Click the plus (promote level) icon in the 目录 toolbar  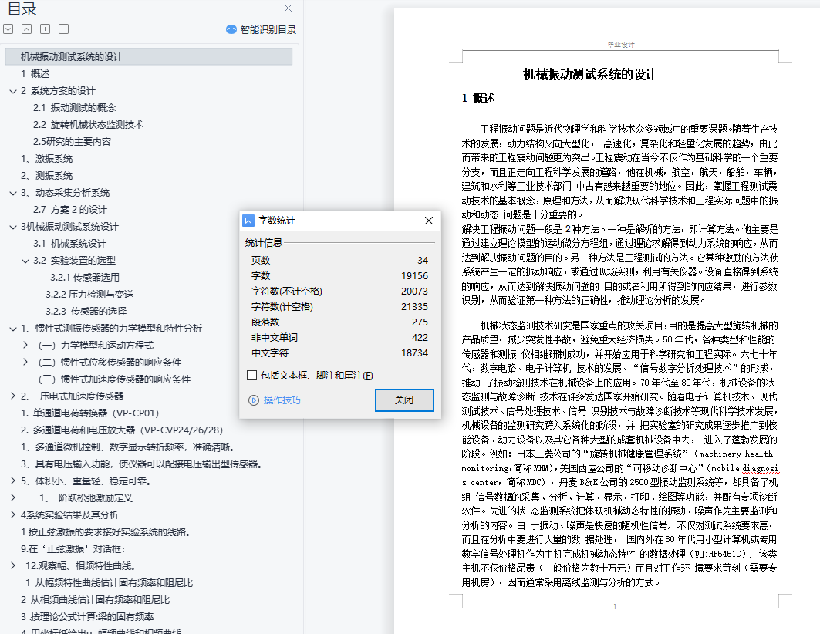(x=45, y=29)
